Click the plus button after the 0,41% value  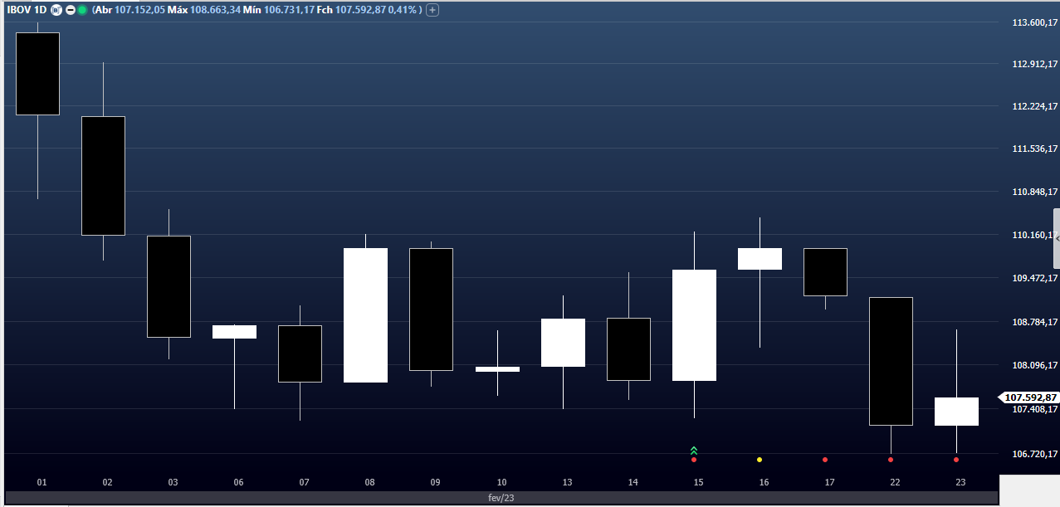(x=432, y=10)
